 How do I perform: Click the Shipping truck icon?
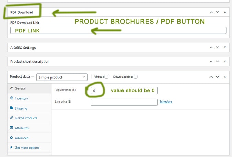click(12, 108)
